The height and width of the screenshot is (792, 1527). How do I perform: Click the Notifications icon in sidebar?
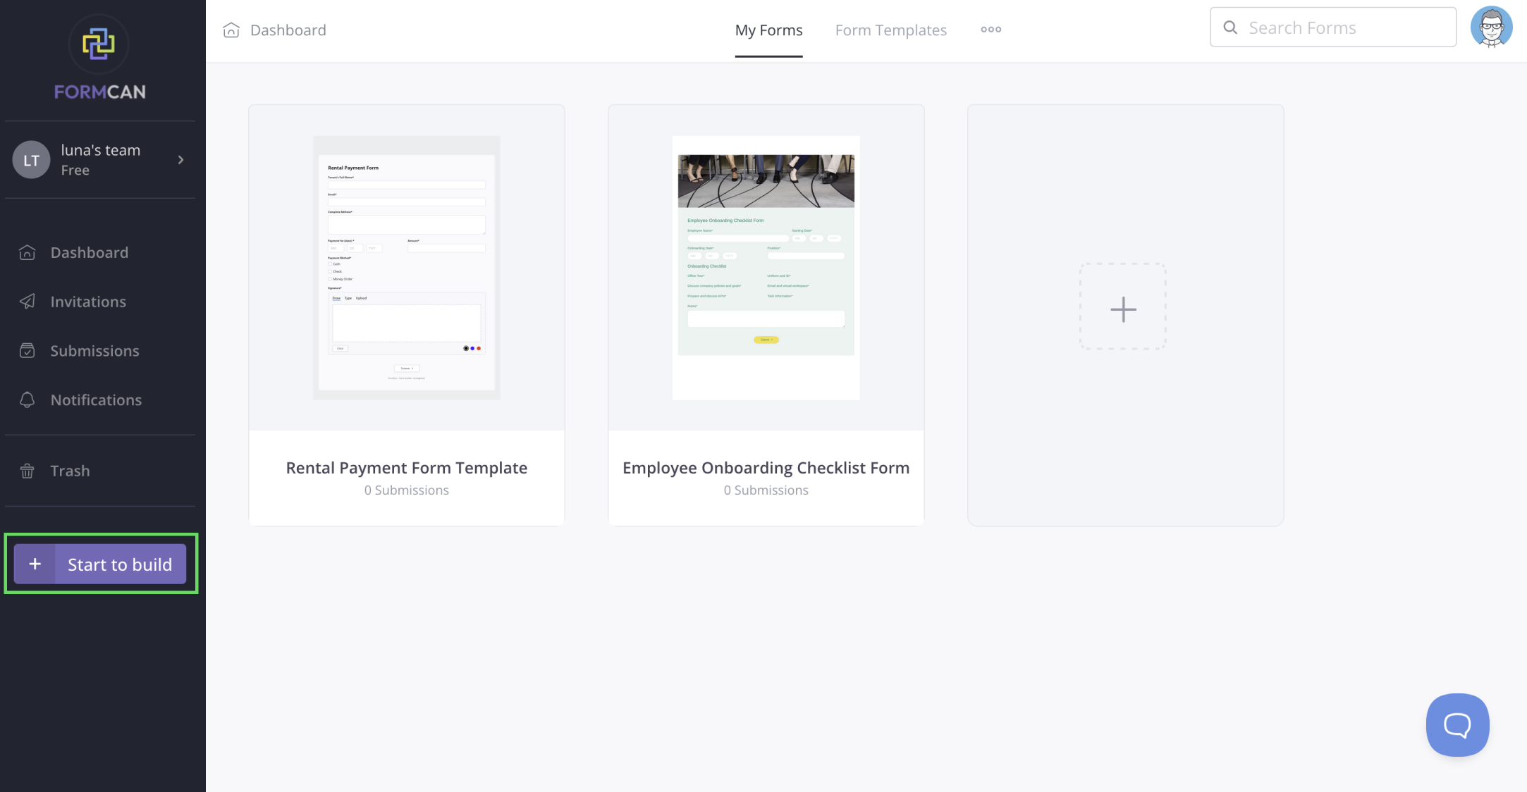pos(26,400)
